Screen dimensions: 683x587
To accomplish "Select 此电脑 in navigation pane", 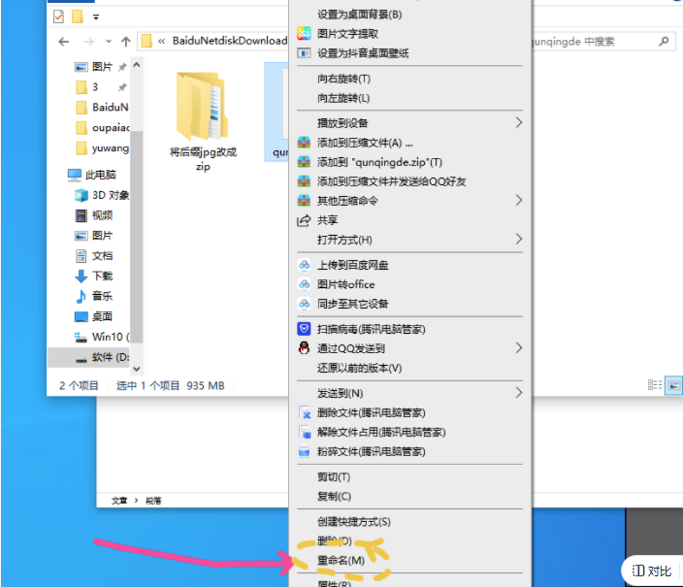I will tap(100, 175).
